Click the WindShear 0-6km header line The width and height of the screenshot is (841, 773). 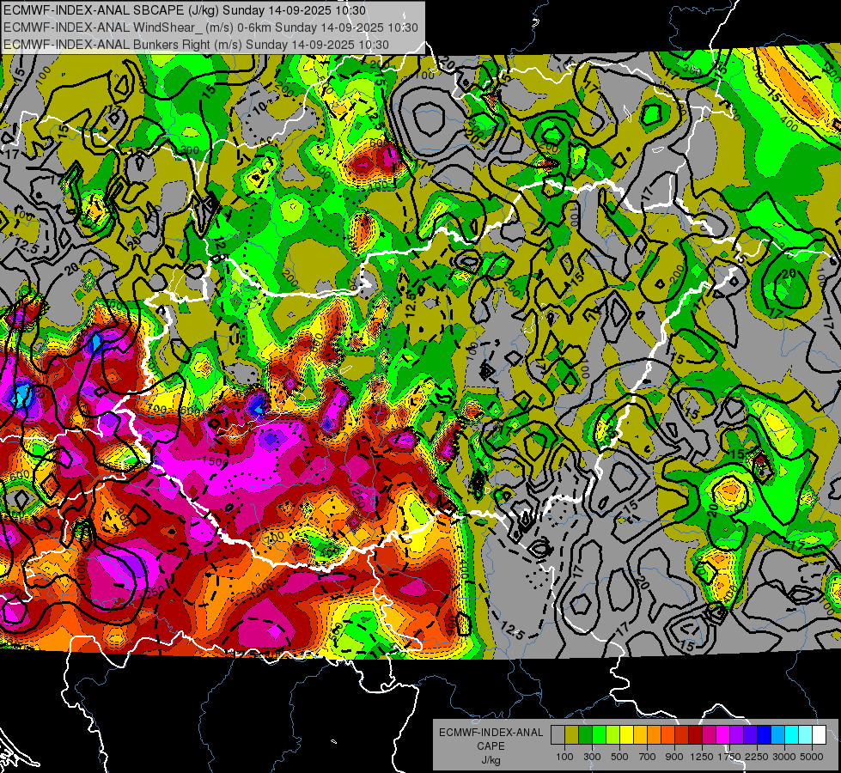[x=210, y=27]
